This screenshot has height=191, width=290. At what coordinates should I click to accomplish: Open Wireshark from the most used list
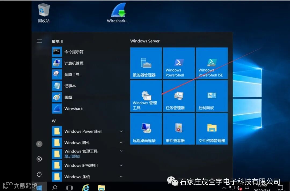[x=87, y=108]
